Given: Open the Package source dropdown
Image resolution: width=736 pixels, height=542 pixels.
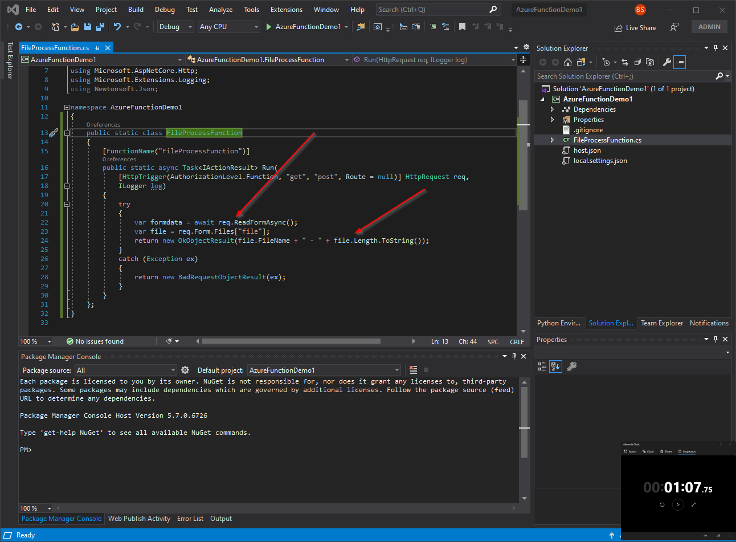Looking at the screenshot, I should pos(126,370).
